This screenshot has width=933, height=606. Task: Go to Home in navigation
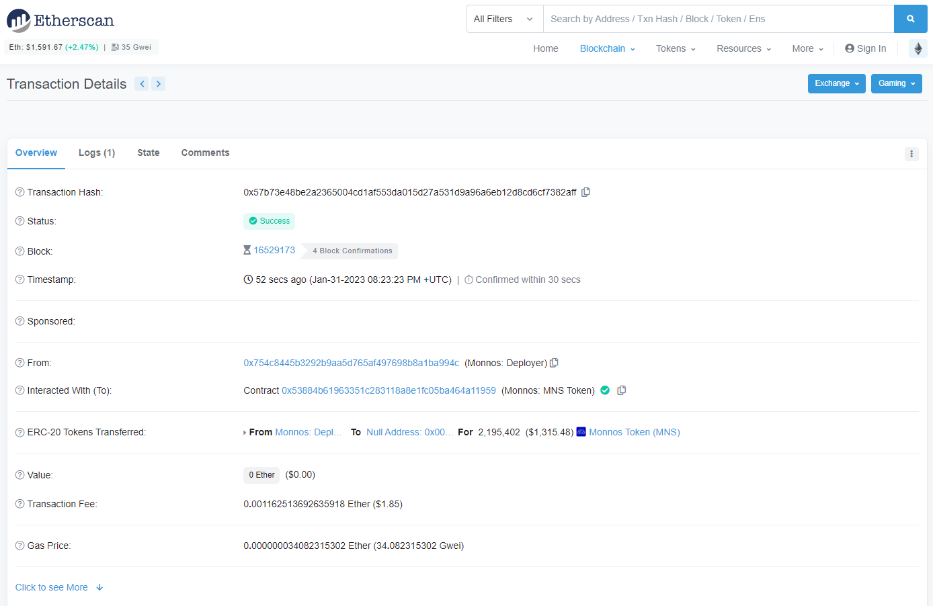(546, 48)
